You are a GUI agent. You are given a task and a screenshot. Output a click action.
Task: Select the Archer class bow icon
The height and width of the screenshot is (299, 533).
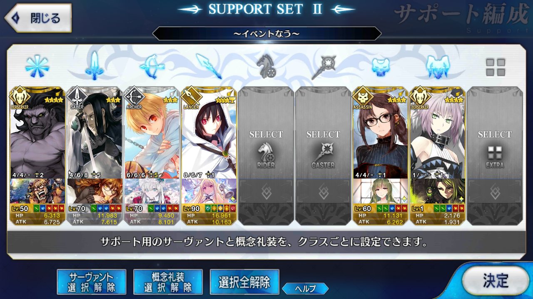(152, 66)
